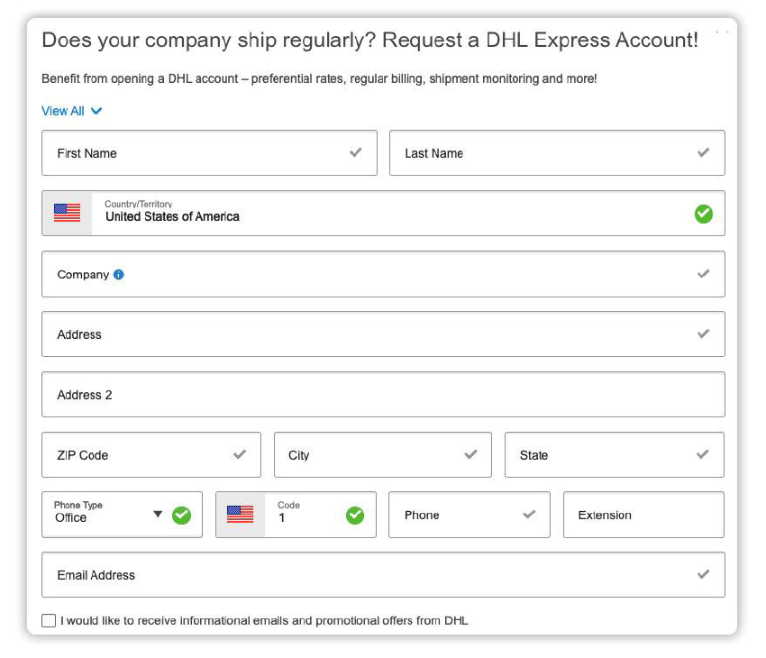
Task: Enable promotional emails from DHL checkbox
Action: [49, 620]
